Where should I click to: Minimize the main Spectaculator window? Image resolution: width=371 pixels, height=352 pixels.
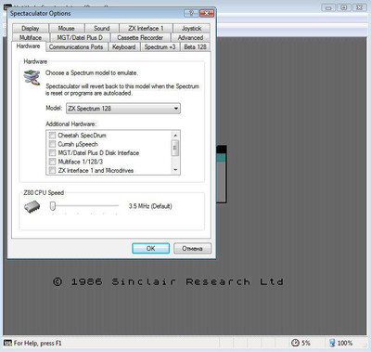coord(328,7)
